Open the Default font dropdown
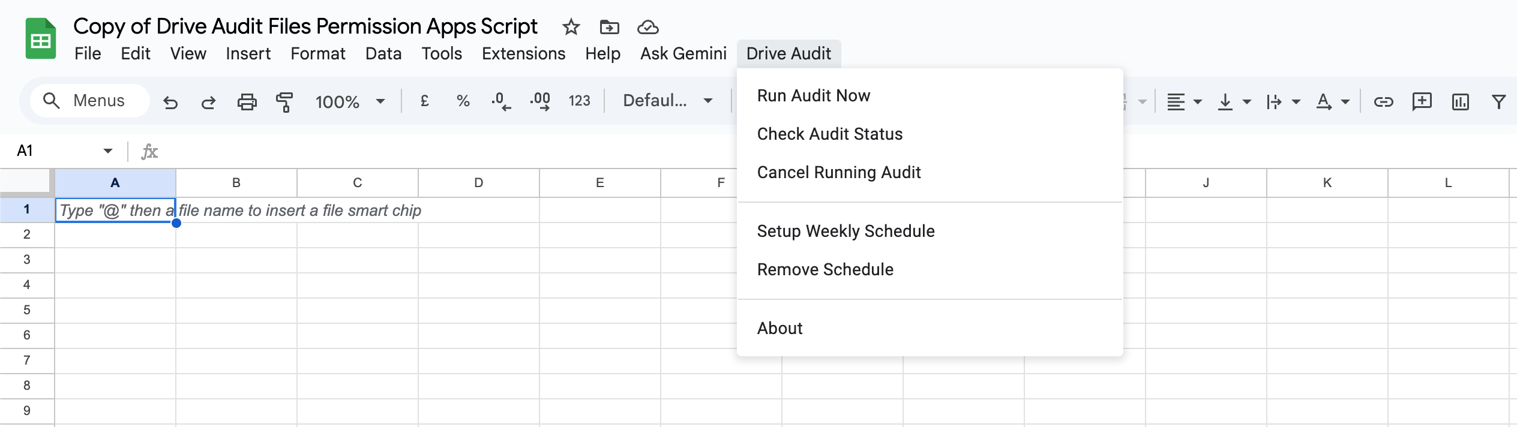This screenshot has width=1517, height=427. click(667, 101)
